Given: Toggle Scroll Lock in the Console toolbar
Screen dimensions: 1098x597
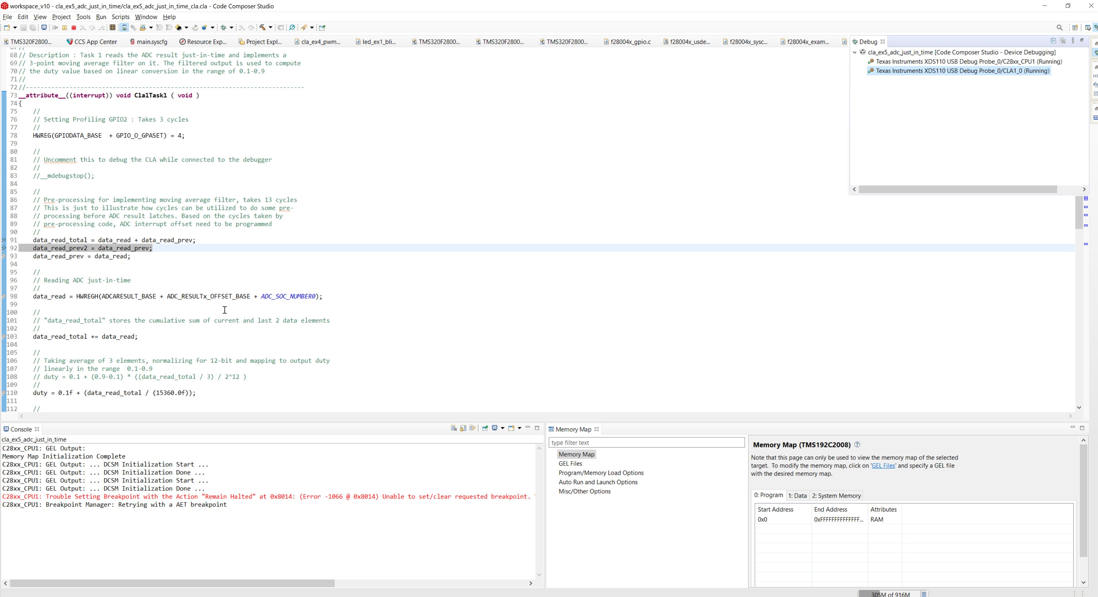Looking at the screenshot, I should pos(463,428).
